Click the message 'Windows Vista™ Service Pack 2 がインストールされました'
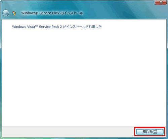 tap(57, 27)
